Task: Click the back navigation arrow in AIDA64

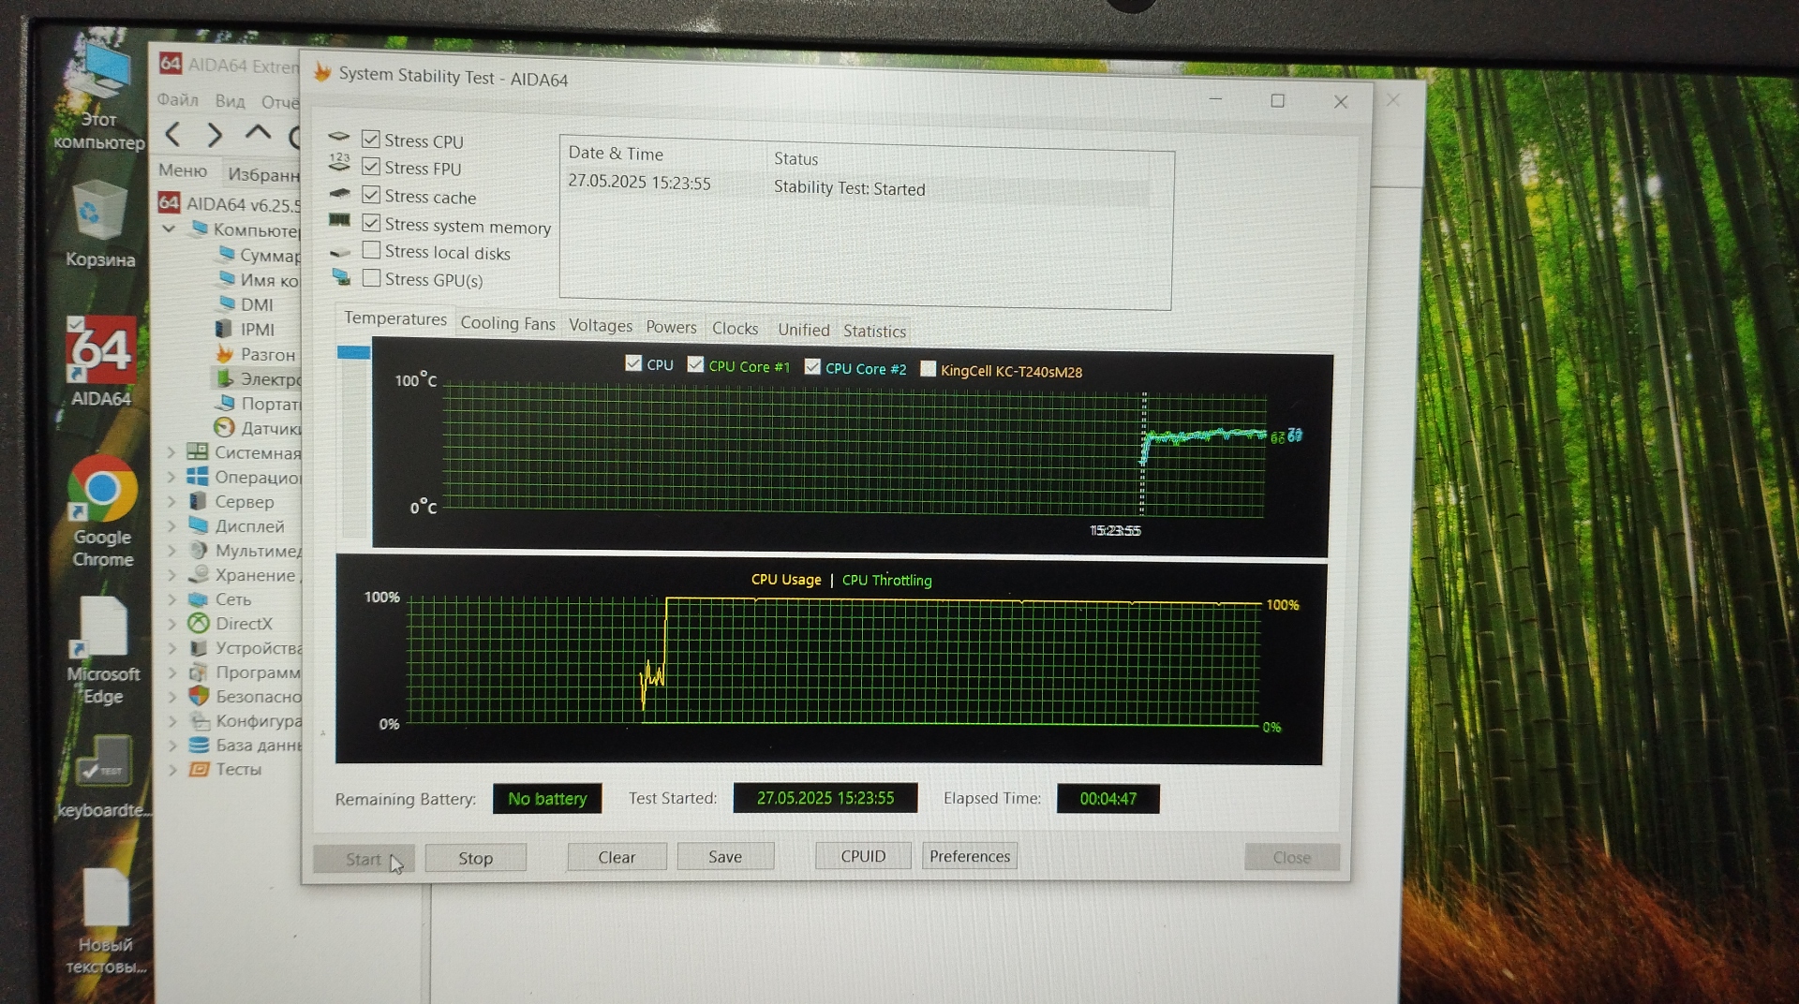Action: [x=172, y=135]
